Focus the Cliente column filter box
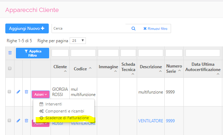The height and width of the screenshot is (135, 223). click(60, 53)
